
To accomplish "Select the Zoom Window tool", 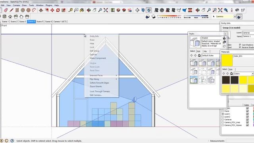I will click(x=214, y=10).
